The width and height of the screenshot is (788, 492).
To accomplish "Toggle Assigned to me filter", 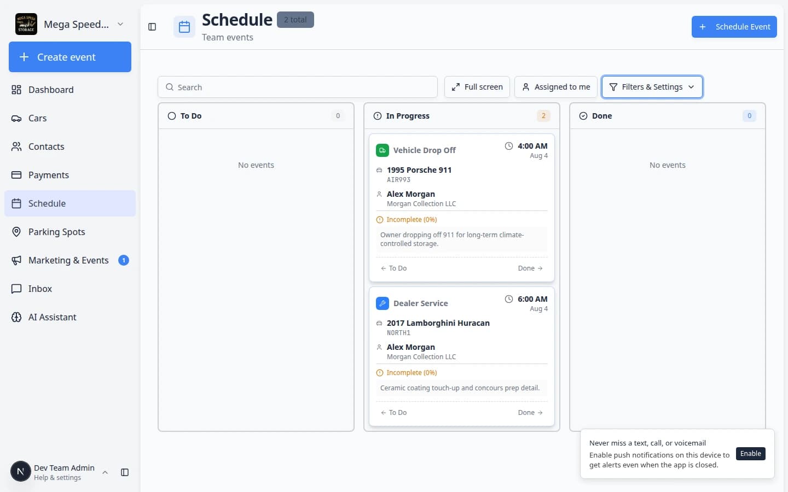I will pyautogui.click(x=556, y=87).
